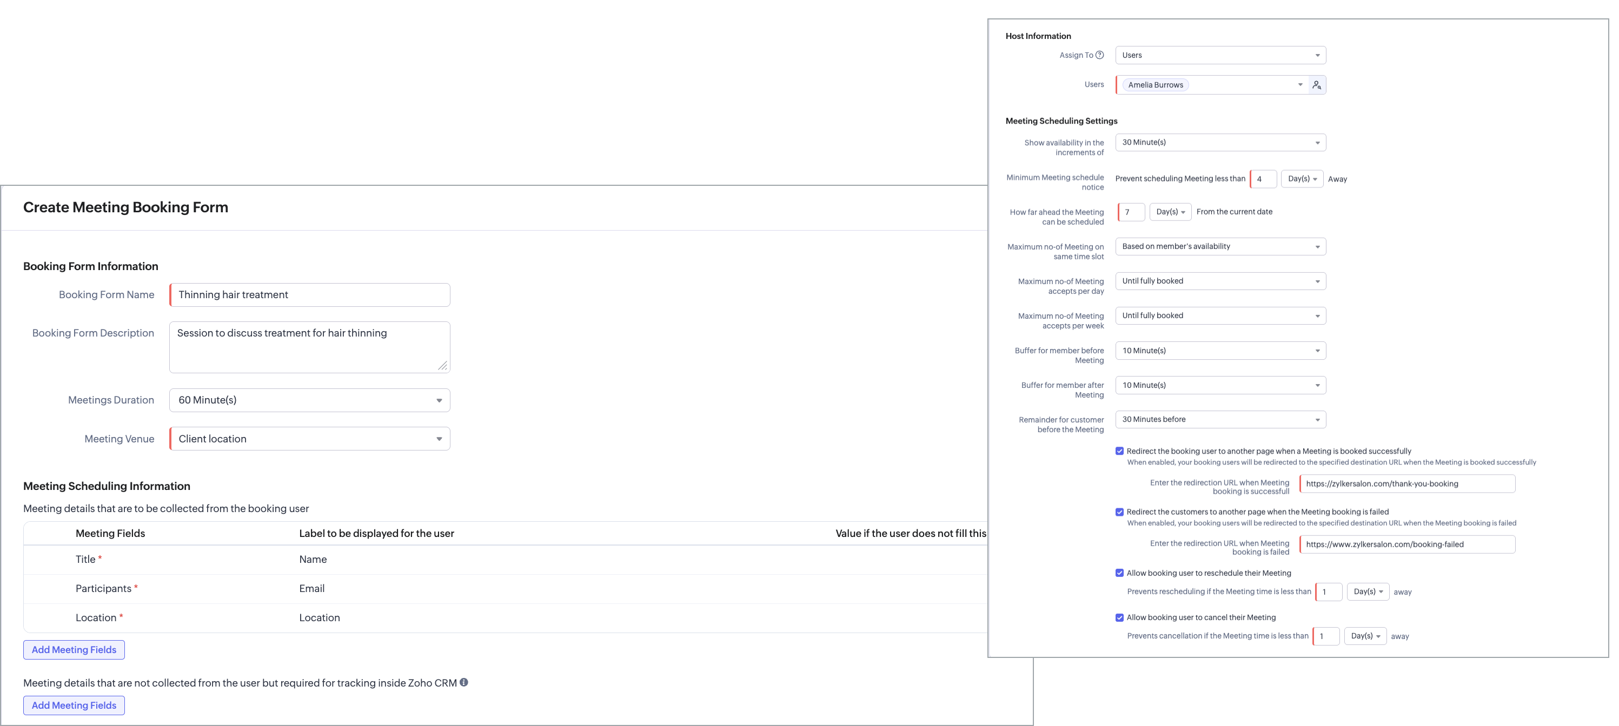This screenshot has height=726, width=1619.
Task: Focus the successful booking redirection URL field
Action: [x=1407, y=483]
